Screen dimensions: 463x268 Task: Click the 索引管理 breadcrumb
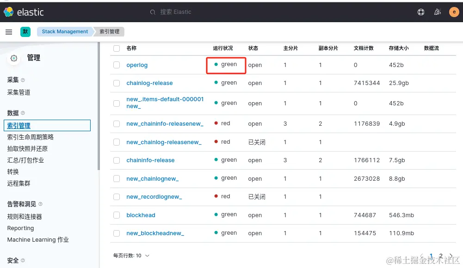pyautogui.click(x=109, y=31)
